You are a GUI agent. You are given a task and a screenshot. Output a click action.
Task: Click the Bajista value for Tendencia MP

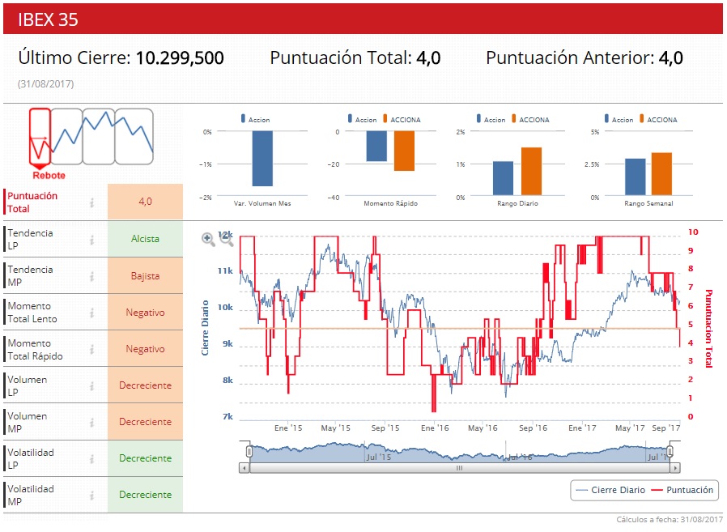click(x=145, y=276)
